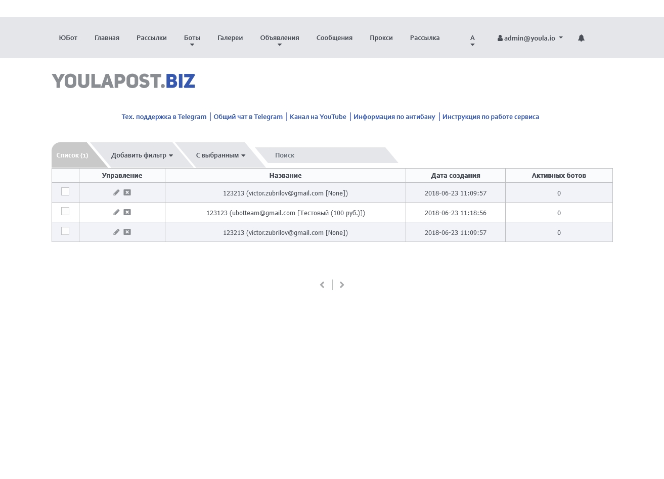The width and height of the screenshot is (664, 479).
Task: Open the admin@youla.io account dropdown
Action: (530, 38)
